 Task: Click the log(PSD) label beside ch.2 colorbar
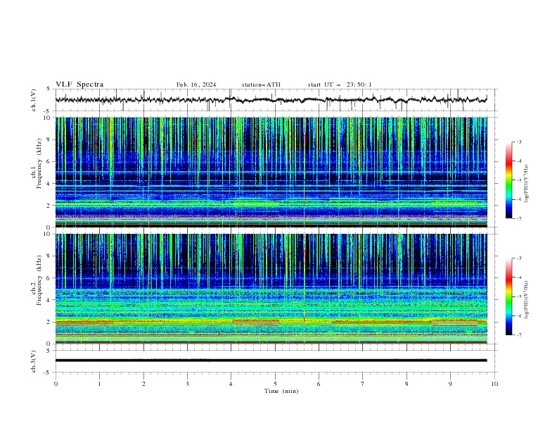(527, 300)
